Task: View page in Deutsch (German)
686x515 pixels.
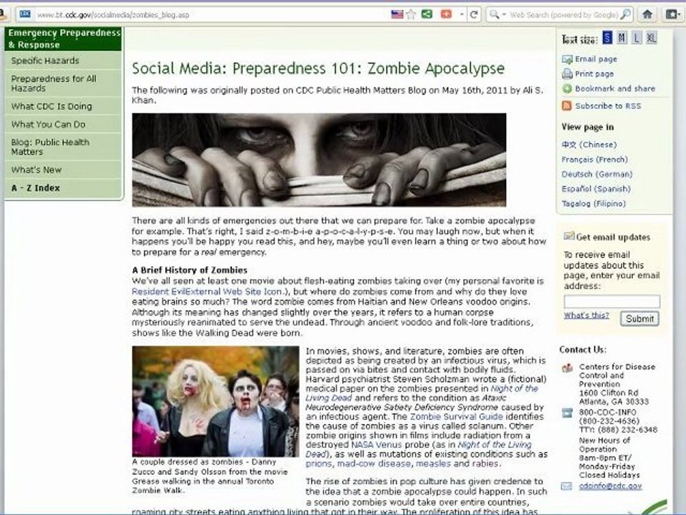Action: [597, 175]
